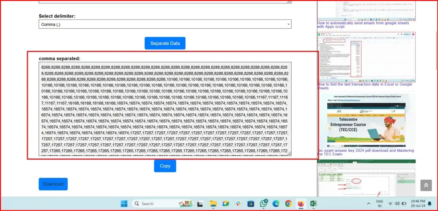
Task: Click the Separate Data button
Action: [165, 43]
